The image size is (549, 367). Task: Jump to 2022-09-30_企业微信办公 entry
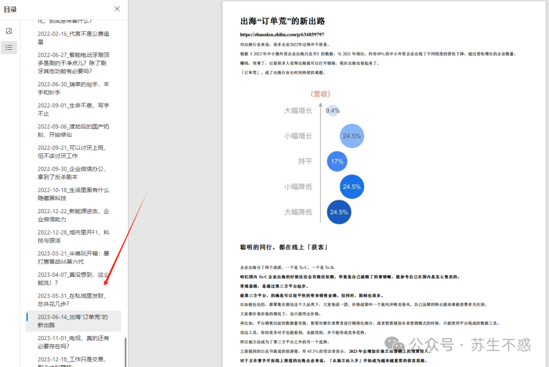click(x=73, y=173)
